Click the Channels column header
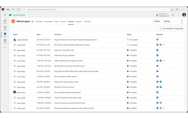 [x=160, y=34]
